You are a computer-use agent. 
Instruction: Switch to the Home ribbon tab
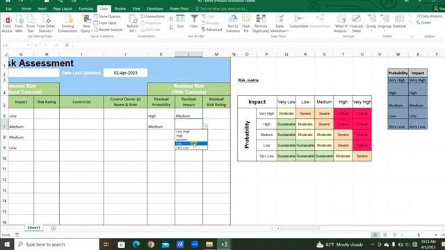26,9
